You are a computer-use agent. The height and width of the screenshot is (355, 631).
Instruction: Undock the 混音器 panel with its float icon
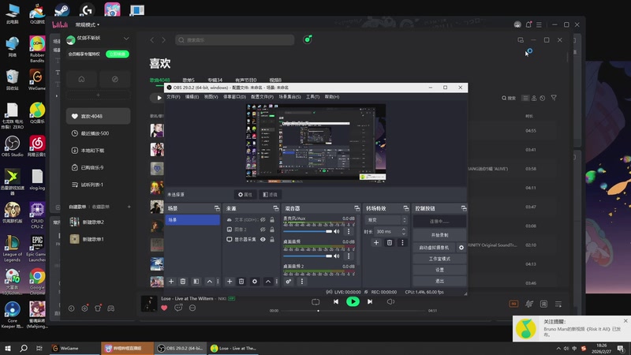[357, 208]
